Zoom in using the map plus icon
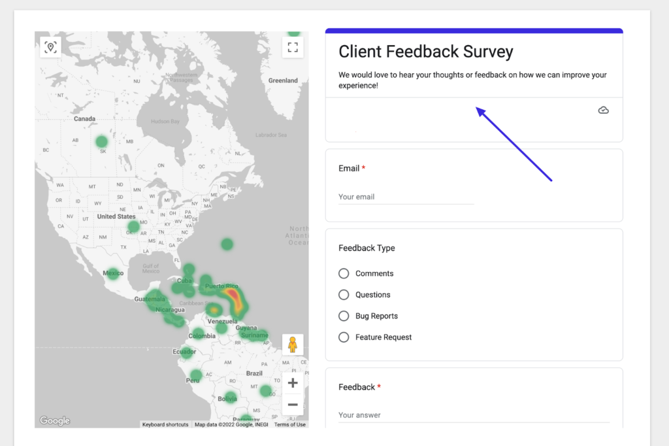Viewport: 669px width, 446px height. pyautogui.click(x=292, y=383)
